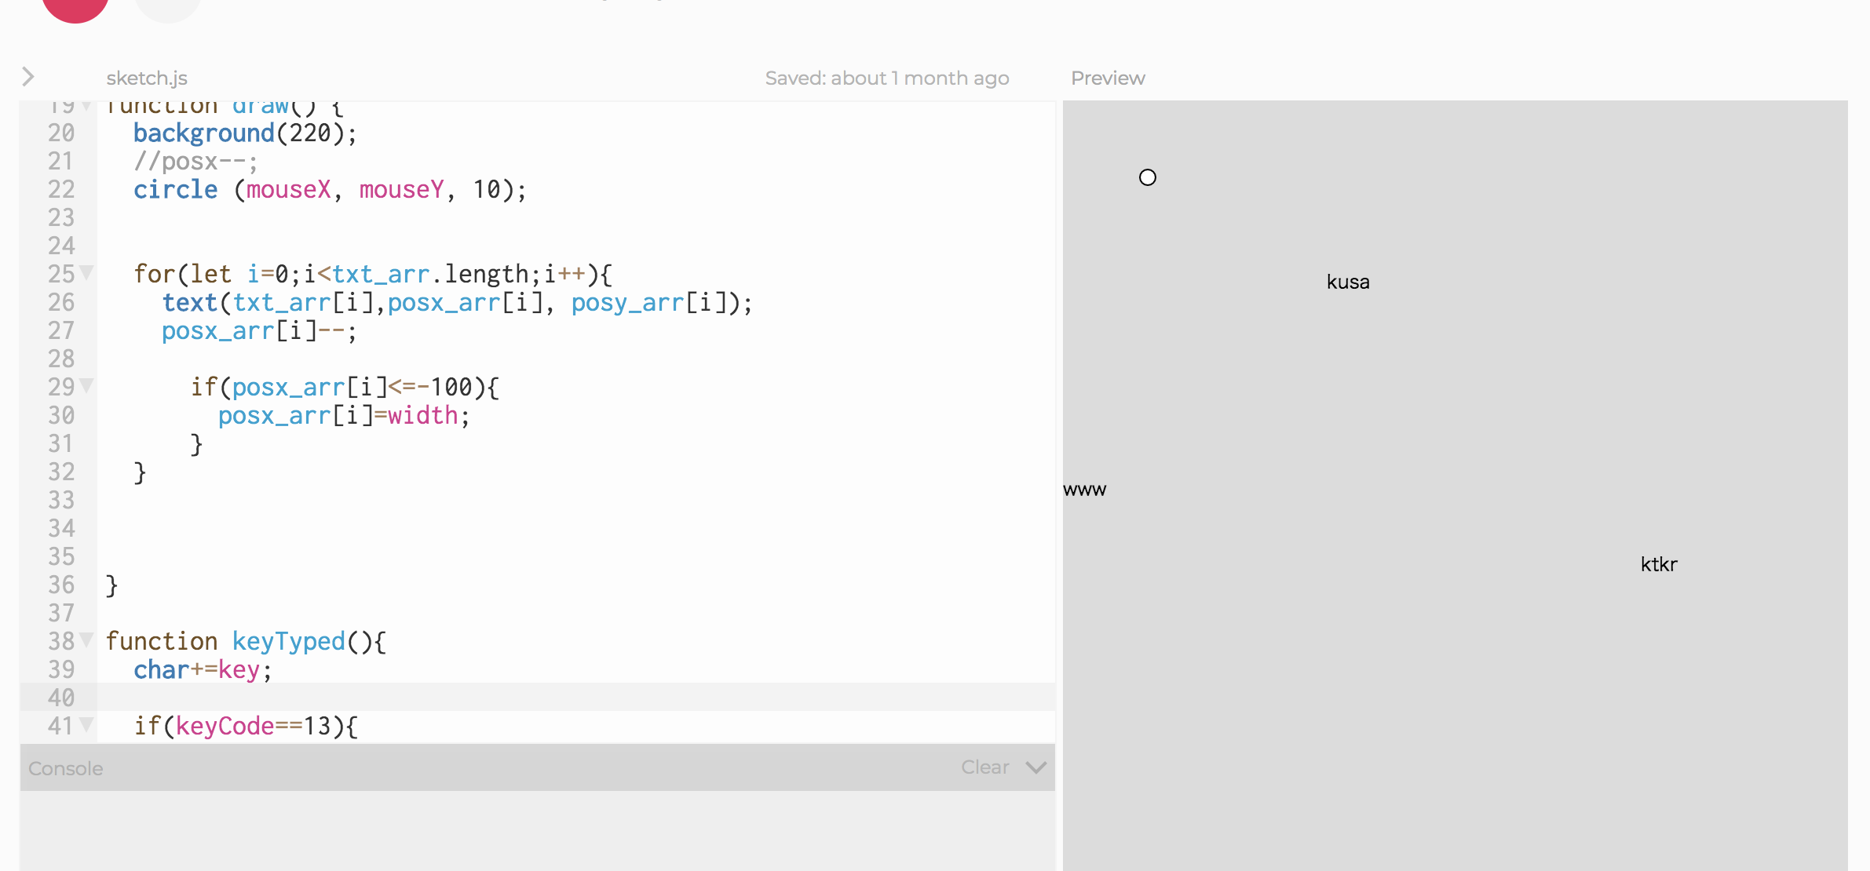Click "mouseY" in the circle call
Image resolution: width=1870 pixels, height=871 pixels.
point(402,189)
